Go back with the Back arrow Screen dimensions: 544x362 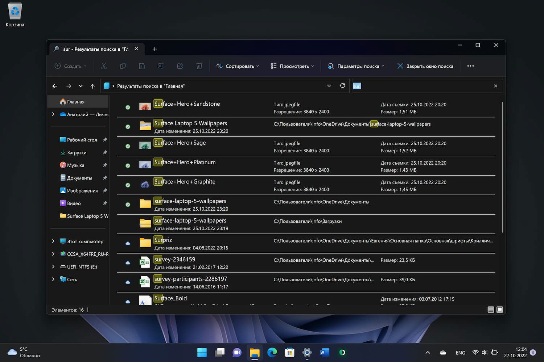pos(55,86)
